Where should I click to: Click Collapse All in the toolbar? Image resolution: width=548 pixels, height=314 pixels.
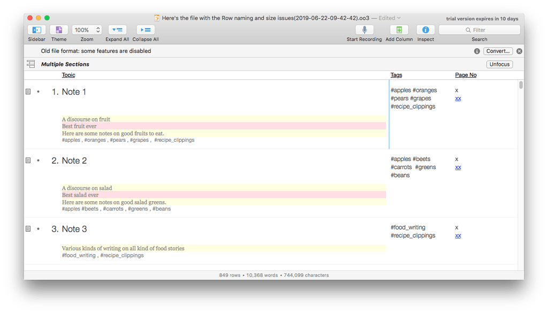click(145, 29)
